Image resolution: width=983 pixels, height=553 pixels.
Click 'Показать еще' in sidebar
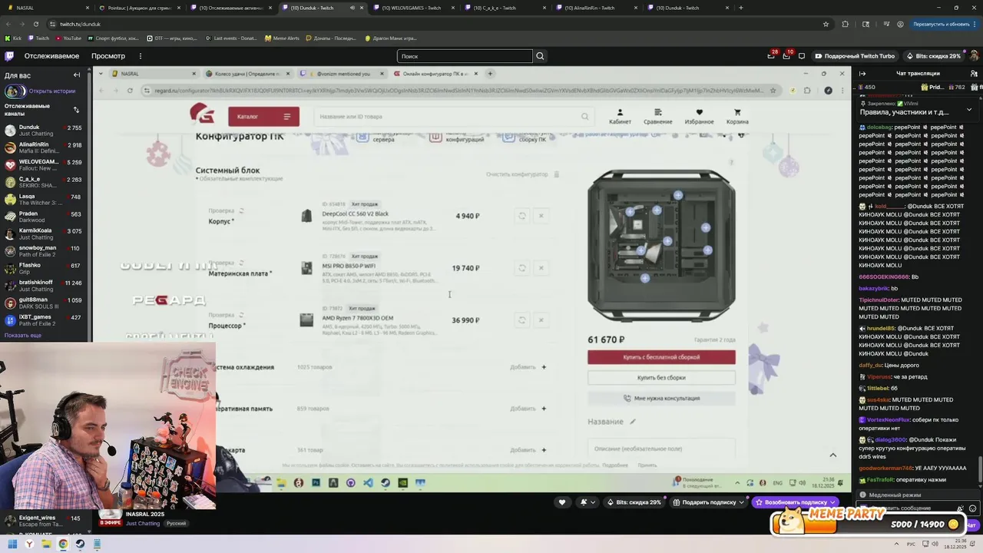23,336
